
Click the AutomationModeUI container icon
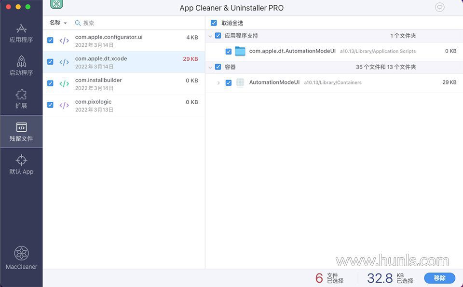coord(240,82)
